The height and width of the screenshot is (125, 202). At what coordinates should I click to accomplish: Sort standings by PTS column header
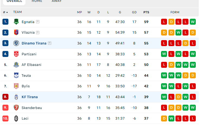pyautogui.click(x=146, y=12)
